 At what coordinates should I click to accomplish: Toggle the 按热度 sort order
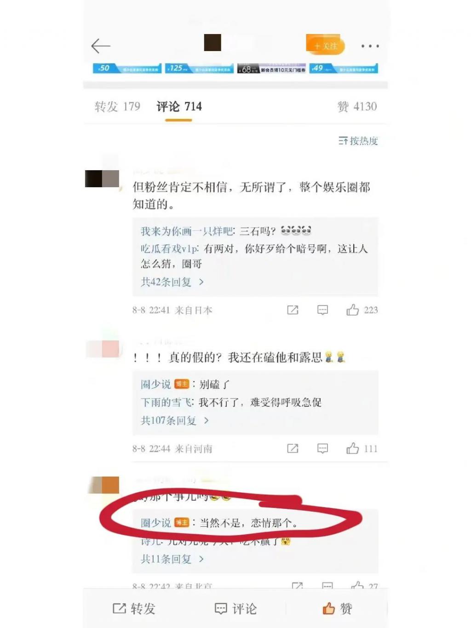click(358, 141)
